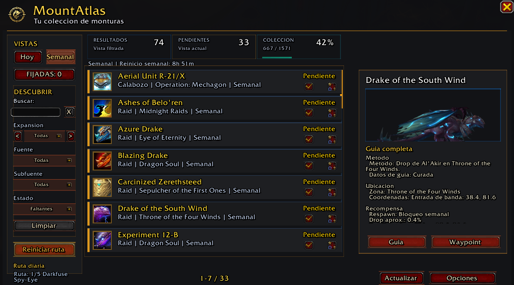Toggle the checkbox for Aerial Unit R-21/X

(x=309, y=86)
